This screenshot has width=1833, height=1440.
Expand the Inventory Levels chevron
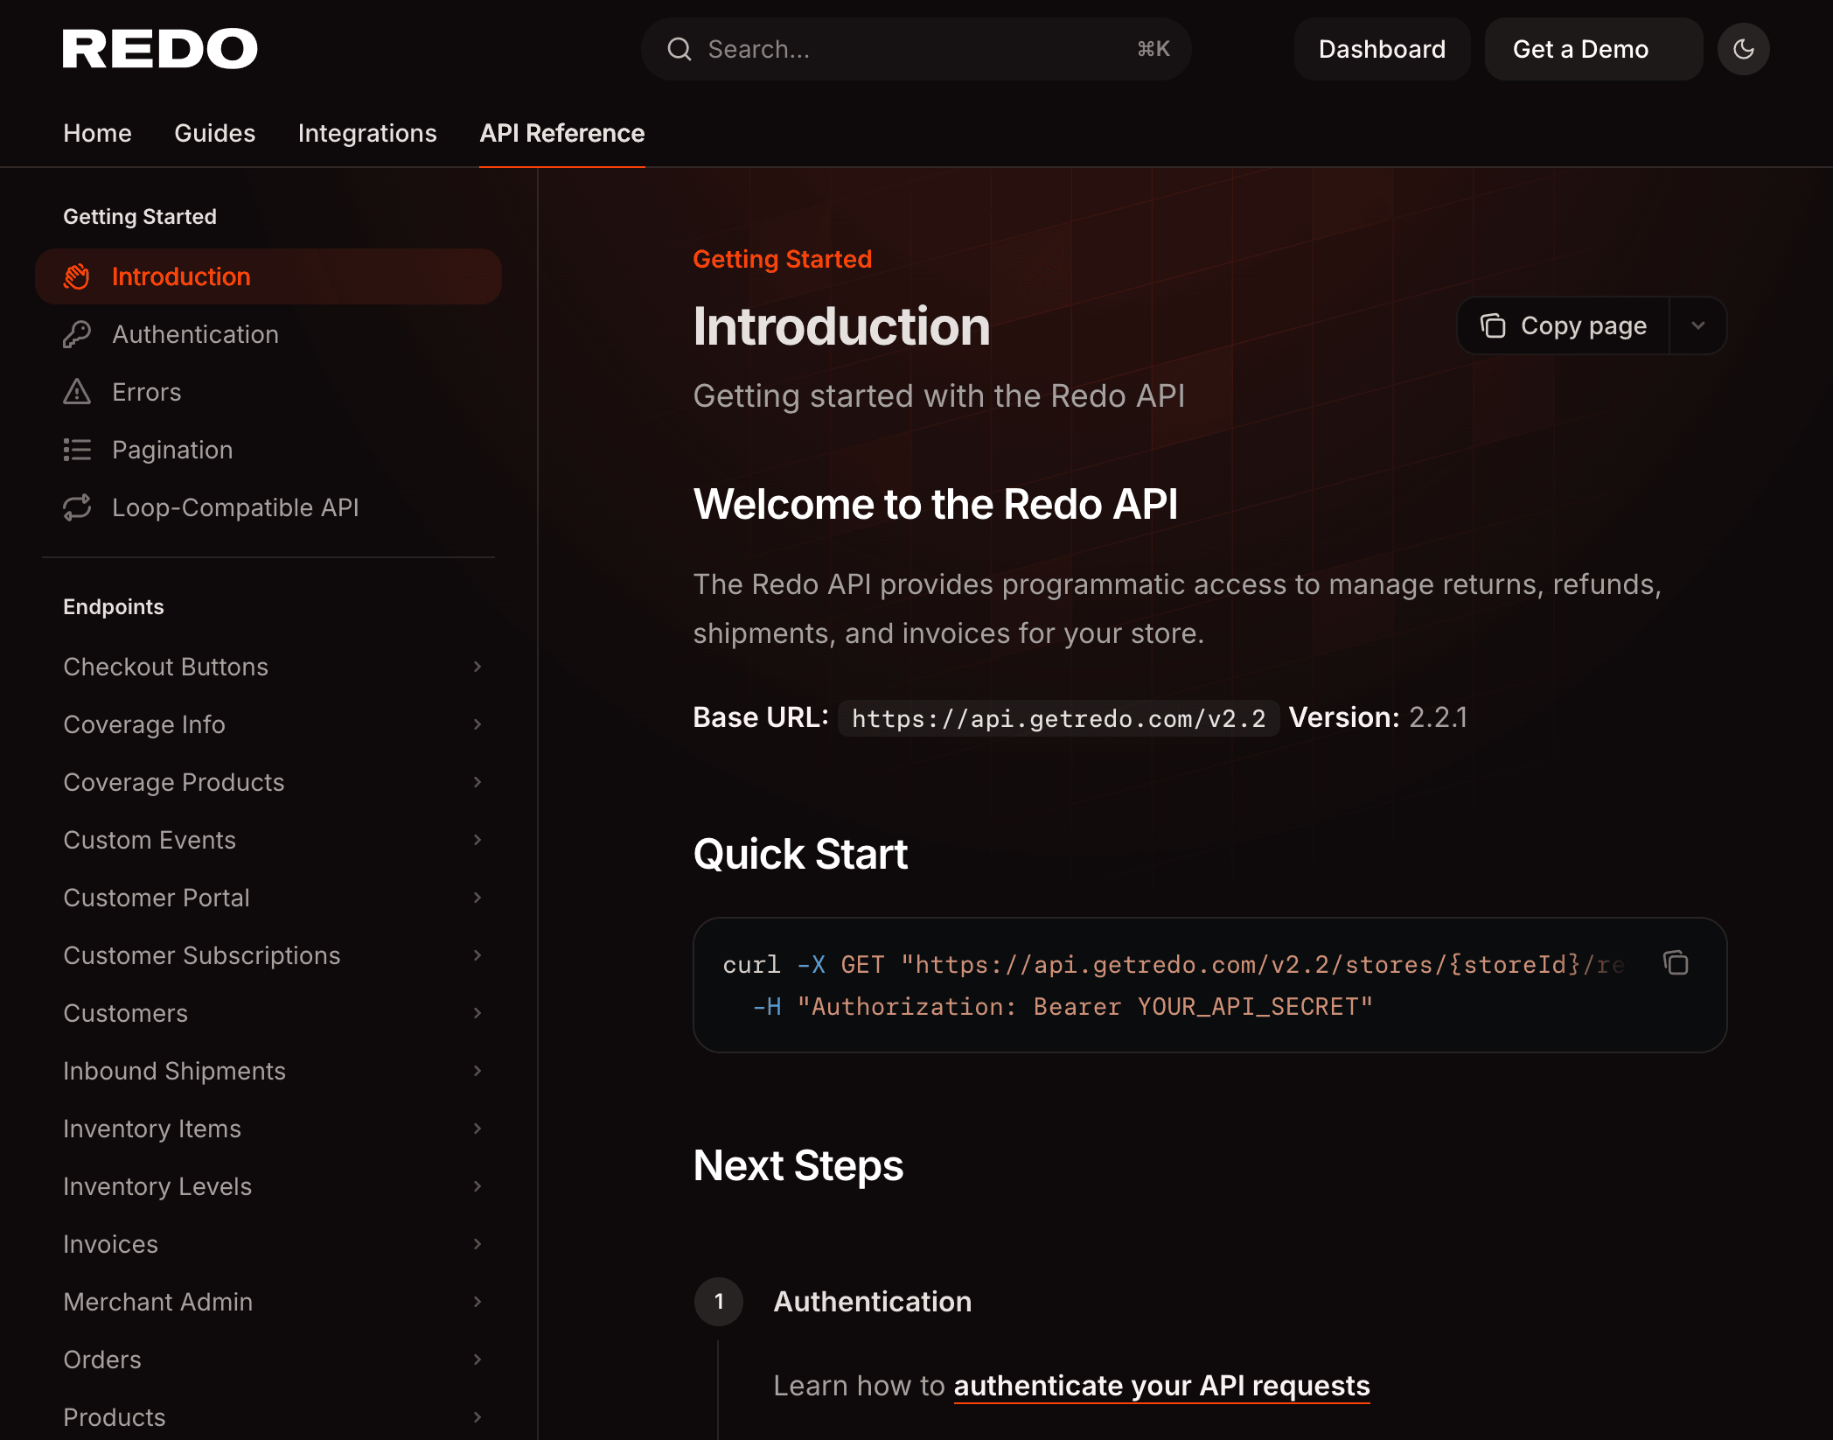[x=477, y=1186]
